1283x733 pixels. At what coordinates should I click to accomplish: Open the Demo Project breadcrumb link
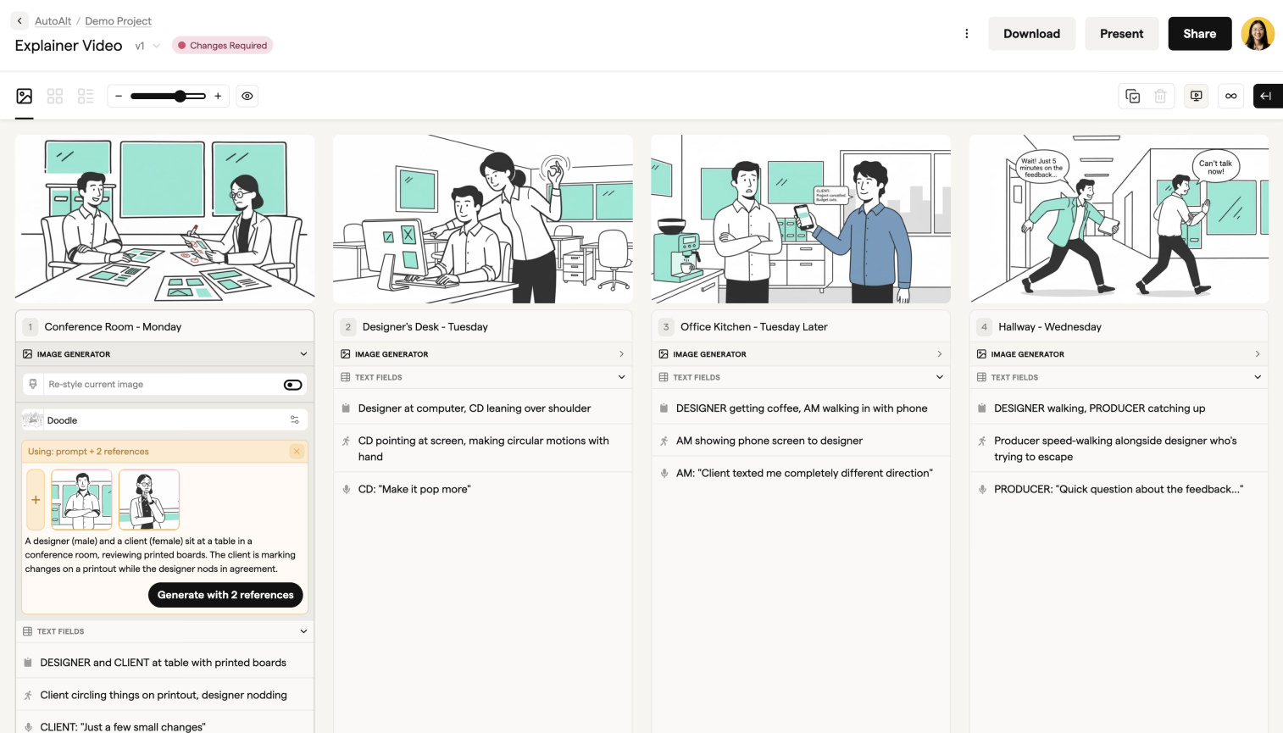[118, 20]
